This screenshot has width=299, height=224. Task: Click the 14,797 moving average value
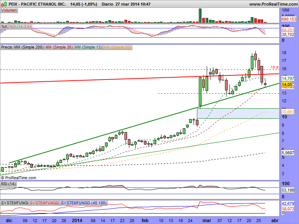pos(288,78)
